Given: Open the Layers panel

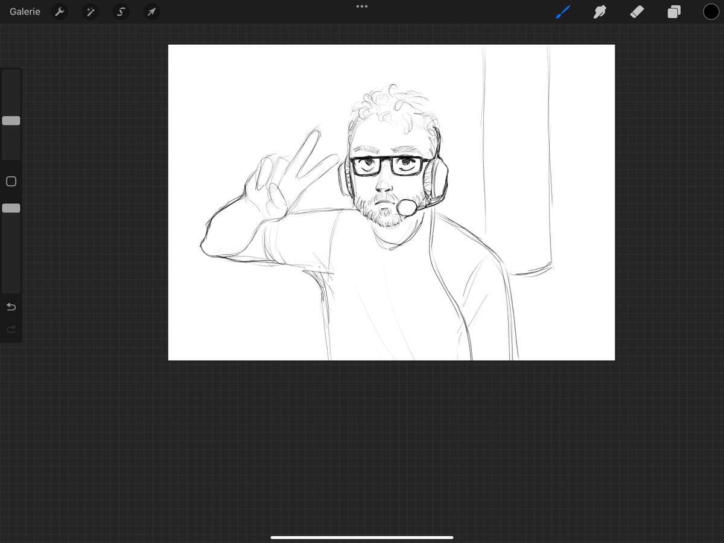Looking at the screenshot, I should (x=674, y=11).
